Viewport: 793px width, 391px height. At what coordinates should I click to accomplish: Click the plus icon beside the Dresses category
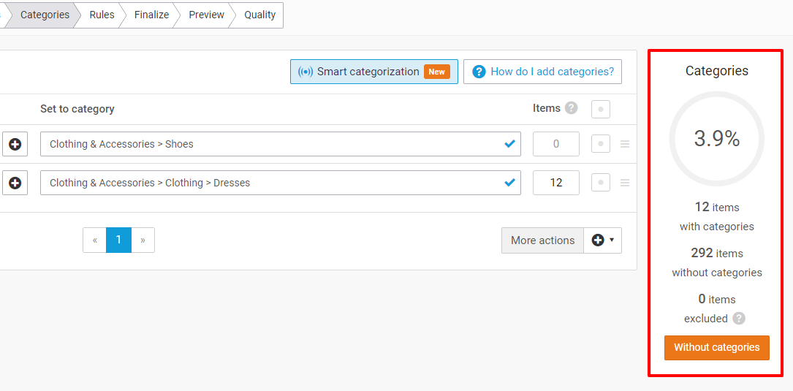15,183
